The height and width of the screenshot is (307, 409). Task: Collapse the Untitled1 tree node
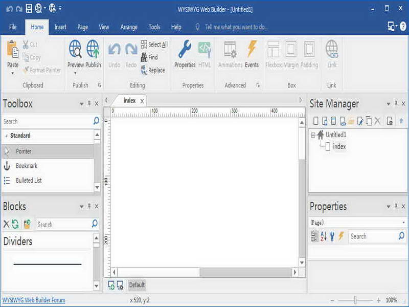coord(313,135)
